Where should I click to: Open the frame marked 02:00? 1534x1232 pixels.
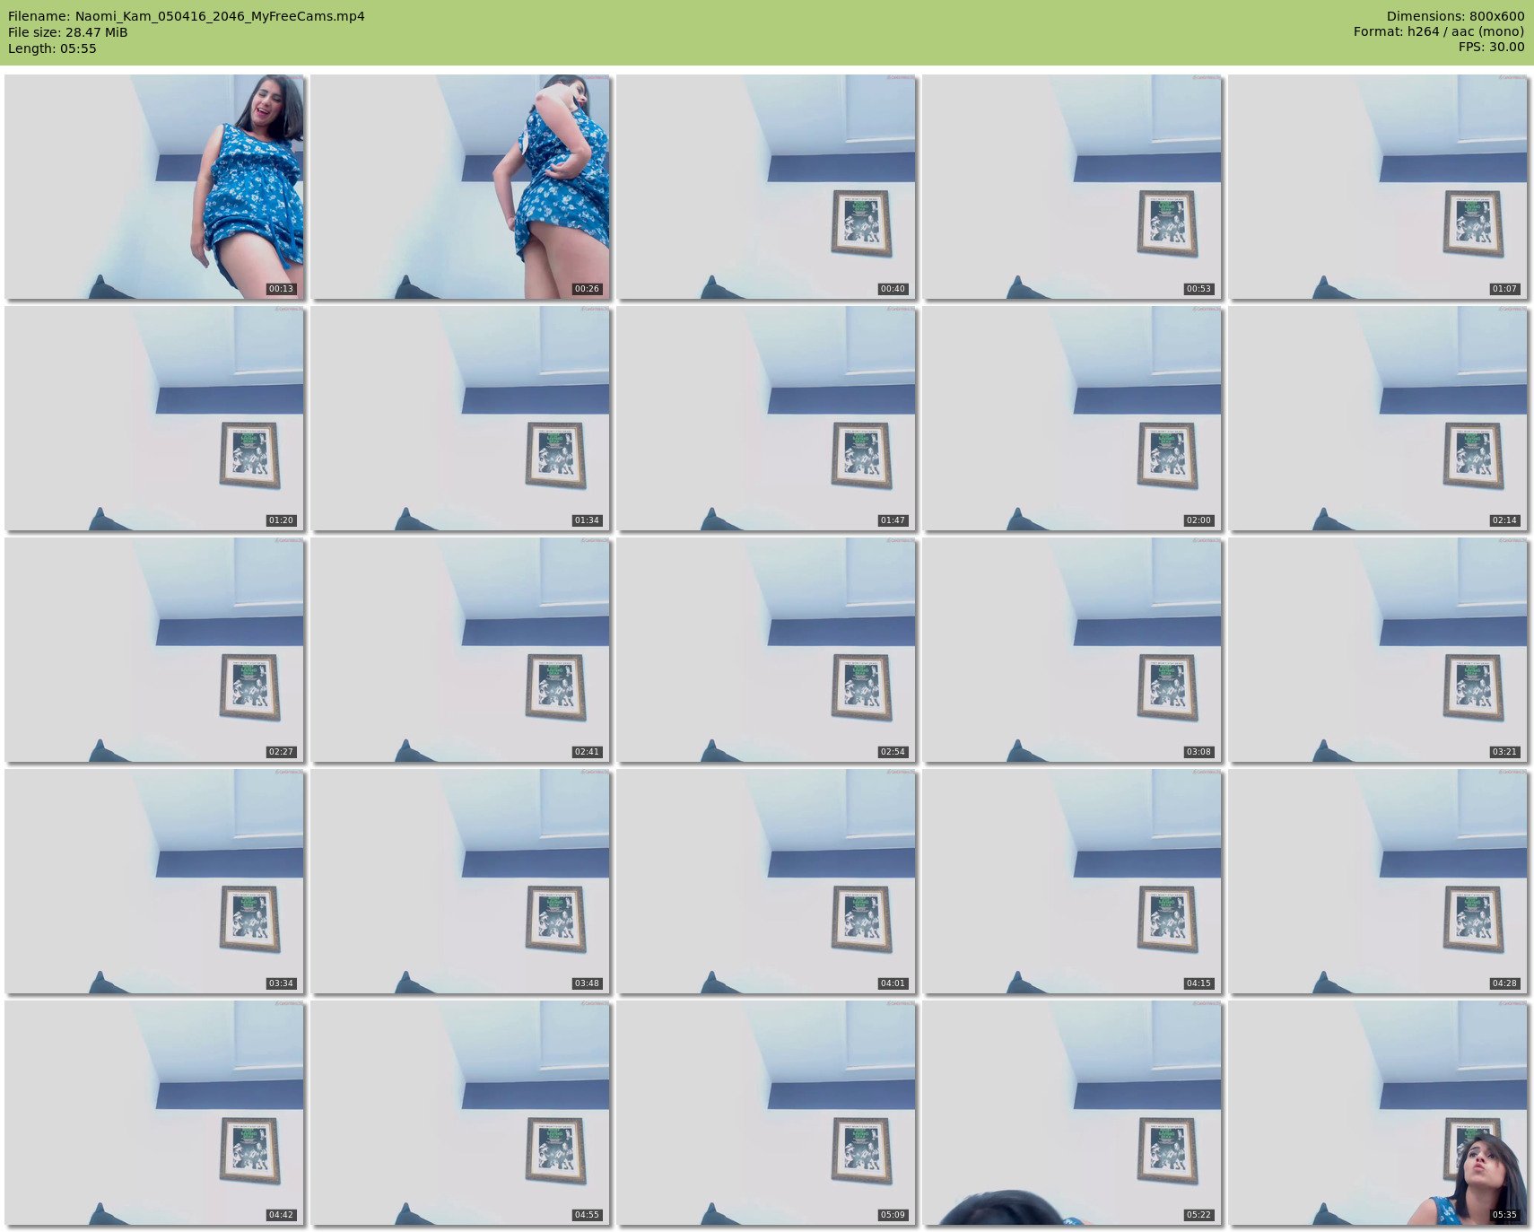(1072, 418)
